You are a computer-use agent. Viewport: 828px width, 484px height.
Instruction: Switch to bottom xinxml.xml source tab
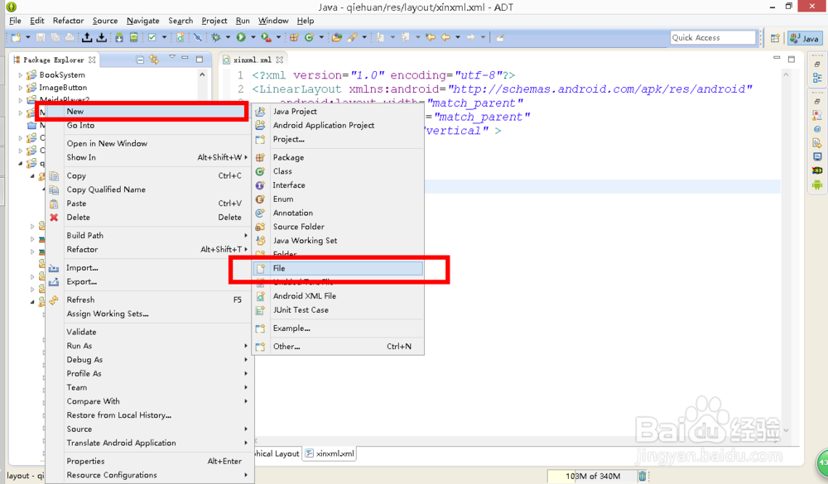click(330, 453)
